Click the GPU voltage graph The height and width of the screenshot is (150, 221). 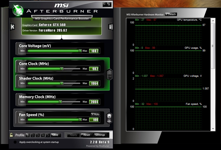coord(168,90)
